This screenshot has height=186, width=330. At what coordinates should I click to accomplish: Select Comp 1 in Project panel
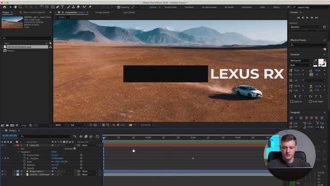(x=10, y=51)
